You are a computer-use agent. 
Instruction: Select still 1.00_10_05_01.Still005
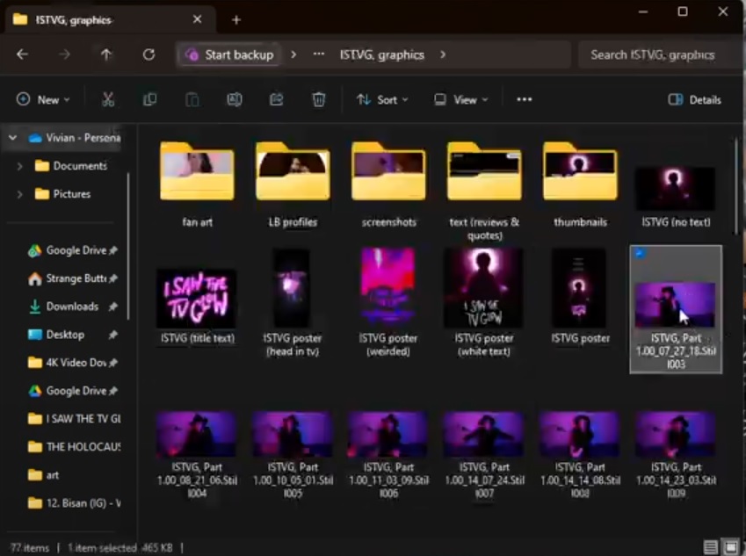tap(293, 455)
